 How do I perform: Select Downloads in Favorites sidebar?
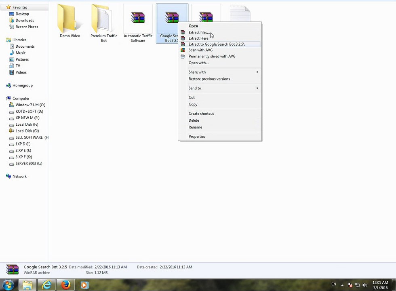point(25,20)
